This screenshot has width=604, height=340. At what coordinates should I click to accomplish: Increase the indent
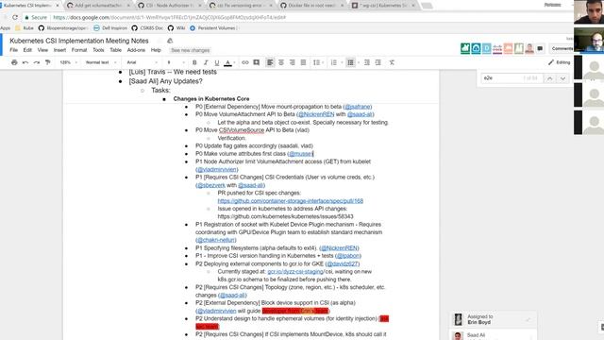[378, 62]
